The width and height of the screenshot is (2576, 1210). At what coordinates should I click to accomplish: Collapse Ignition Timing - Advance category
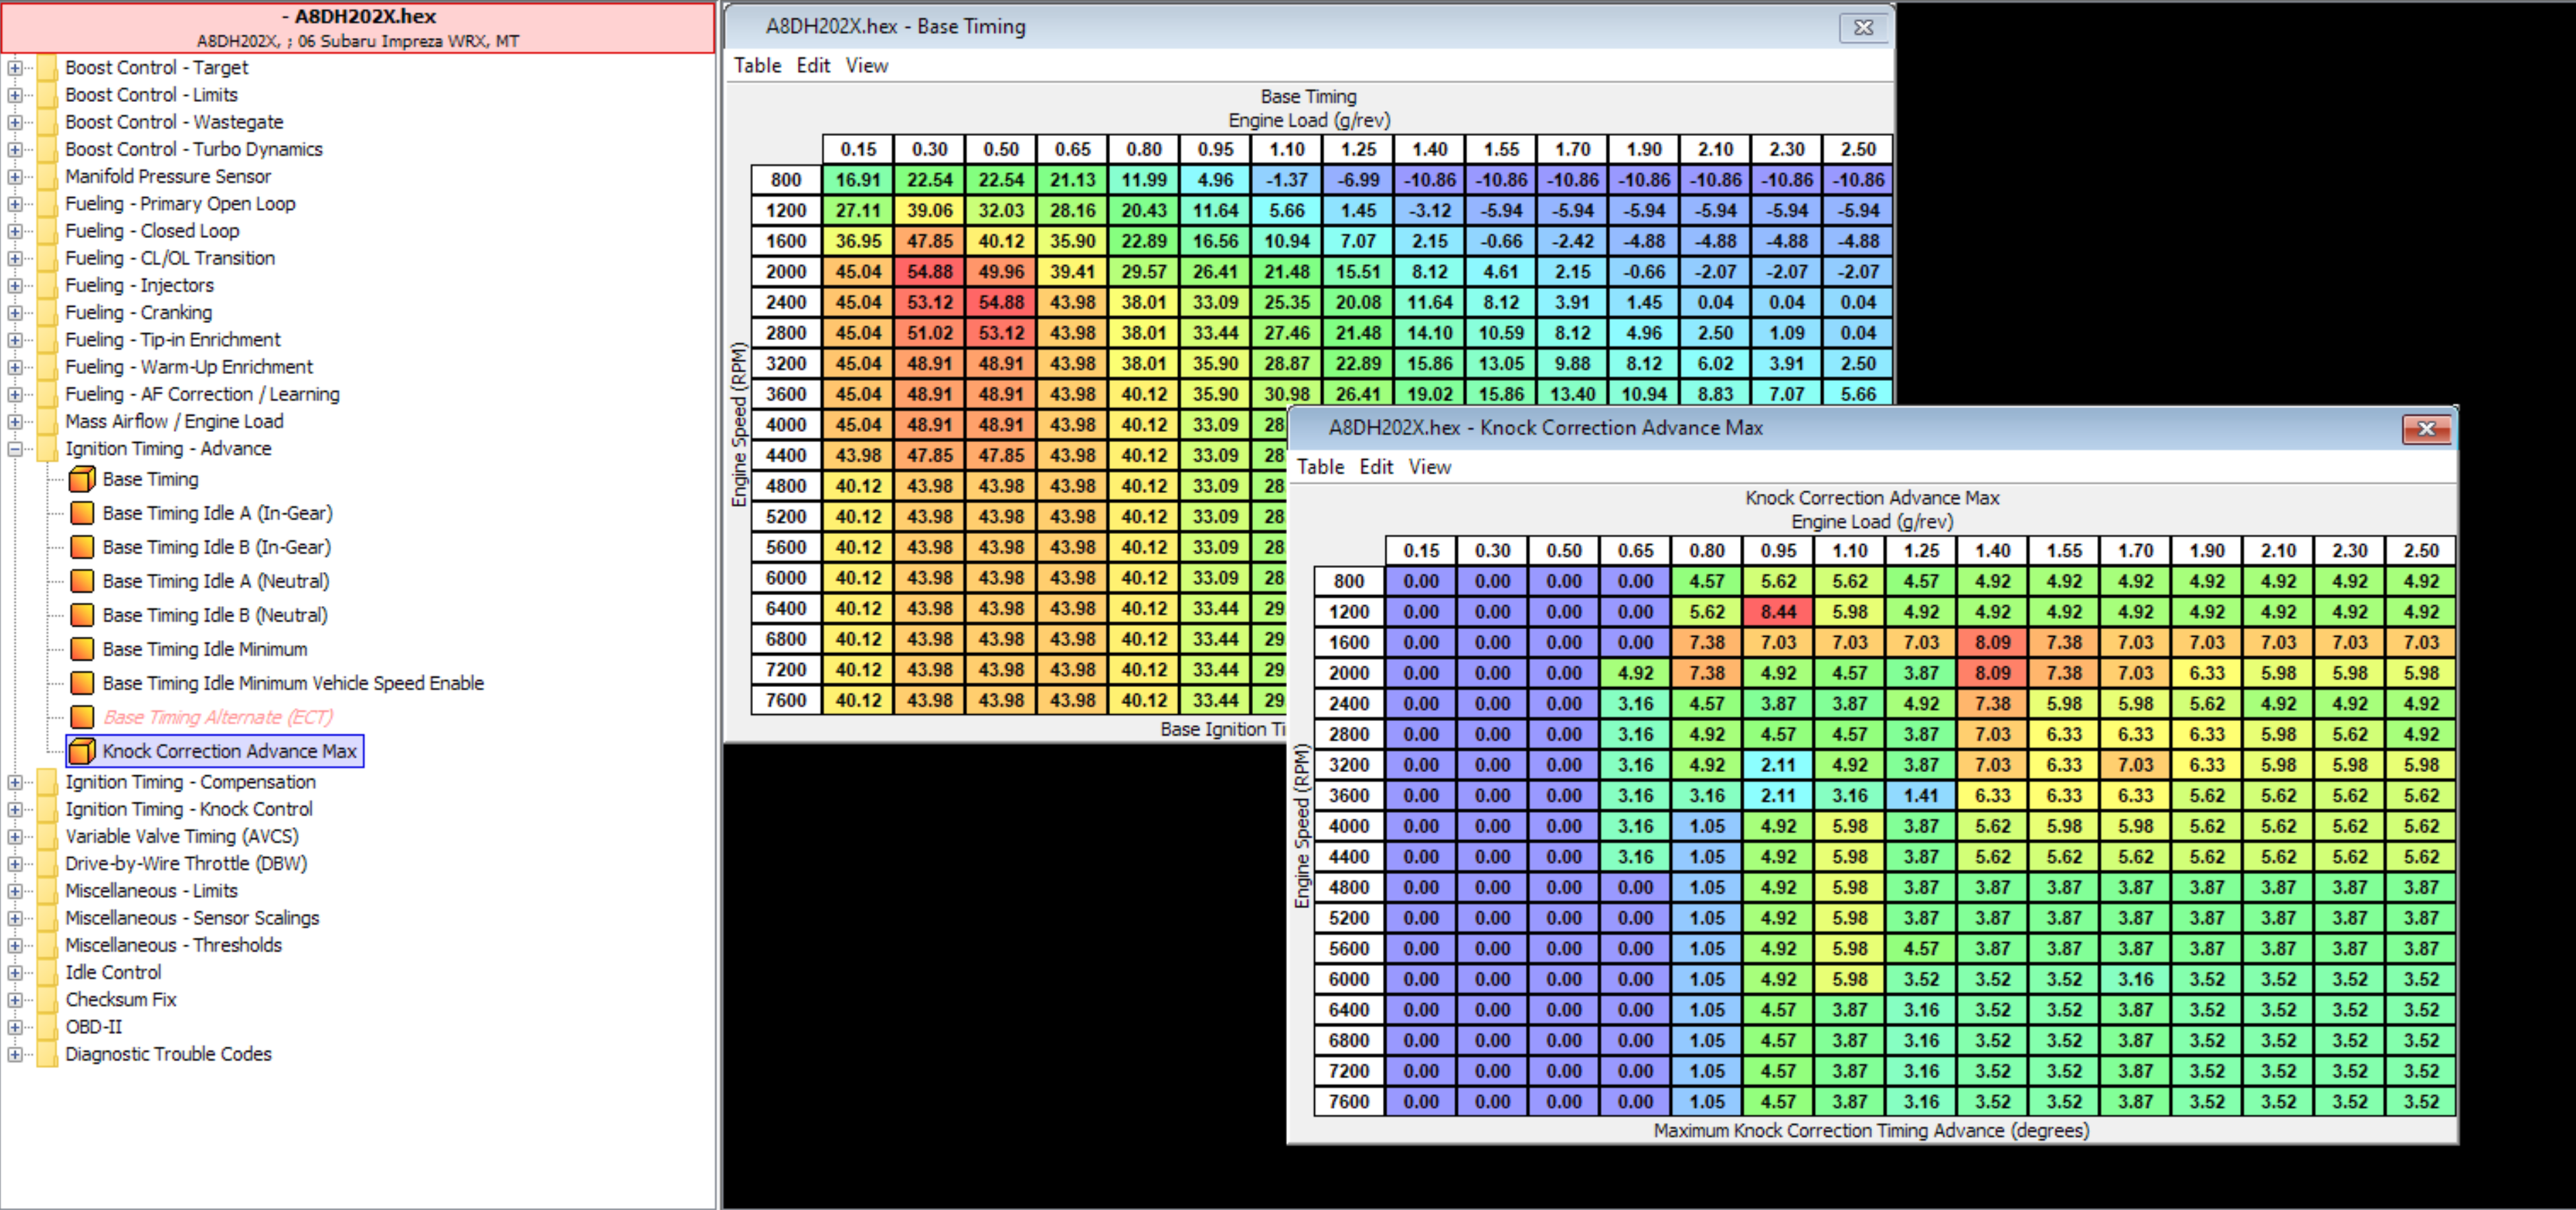(x=15, y=449)
